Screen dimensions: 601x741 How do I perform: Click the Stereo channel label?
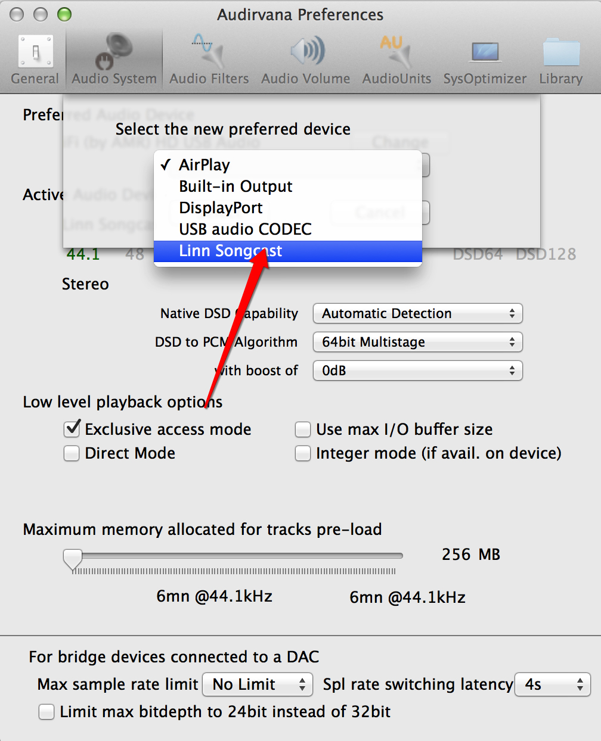85,284
